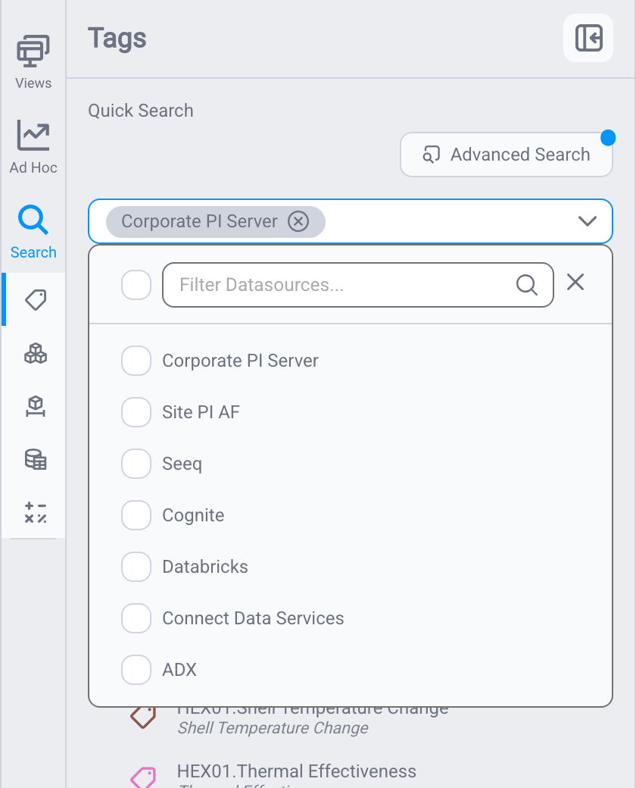
Task: Click the pink tag icon for HEX01.Thermal Effectiveness
Action: click(143, 777)
